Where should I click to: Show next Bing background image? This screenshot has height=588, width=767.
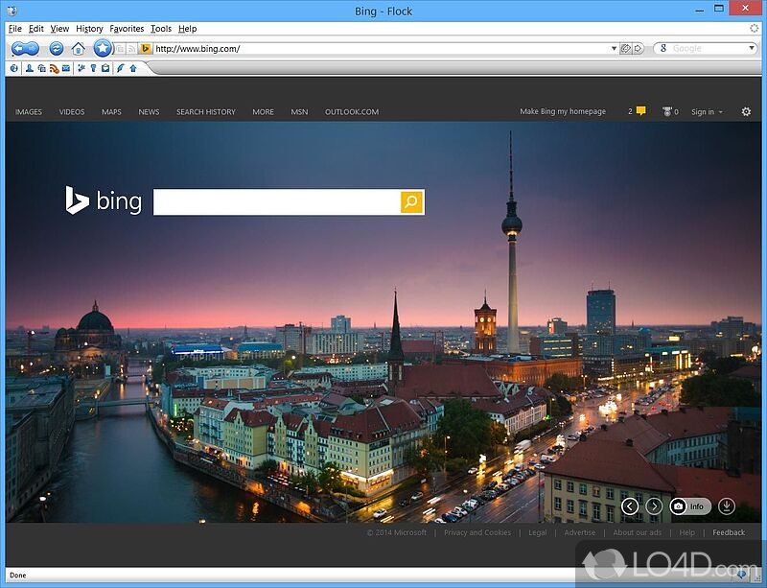(654, 506)
